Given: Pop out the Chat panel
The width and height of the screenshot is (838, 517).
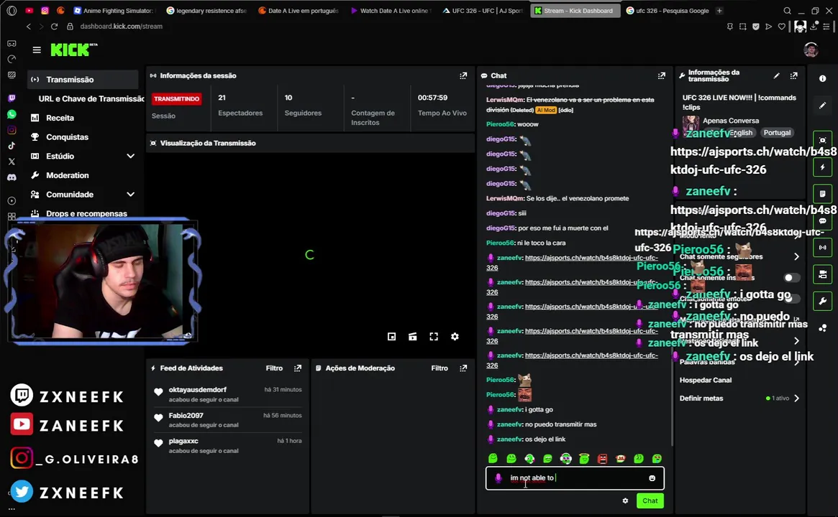Looking at the screenshot, I should point(662,76).
